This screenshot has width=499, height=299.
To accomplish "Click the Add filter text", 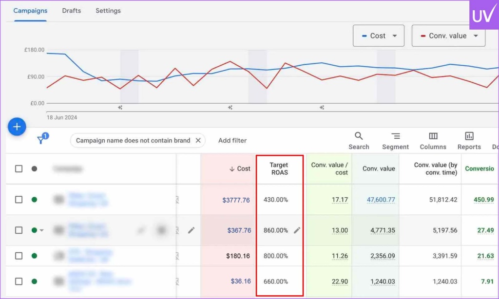I will (x=232, y=141).
